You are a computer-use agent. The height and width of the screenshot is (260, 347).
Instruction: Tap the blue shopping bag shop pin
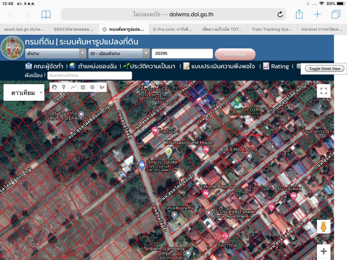[142, 165]
